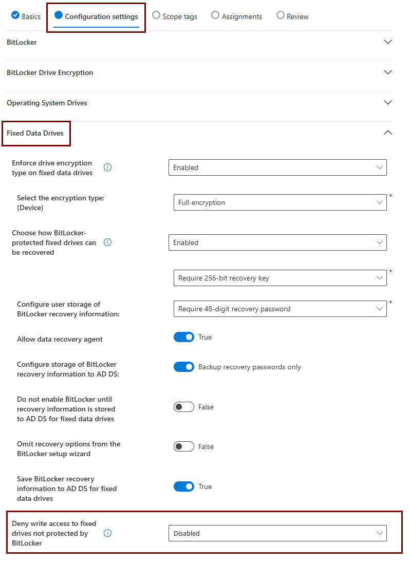Expand BitLocker Drive Encryption section
409x563 pixels.
[388, 72]
